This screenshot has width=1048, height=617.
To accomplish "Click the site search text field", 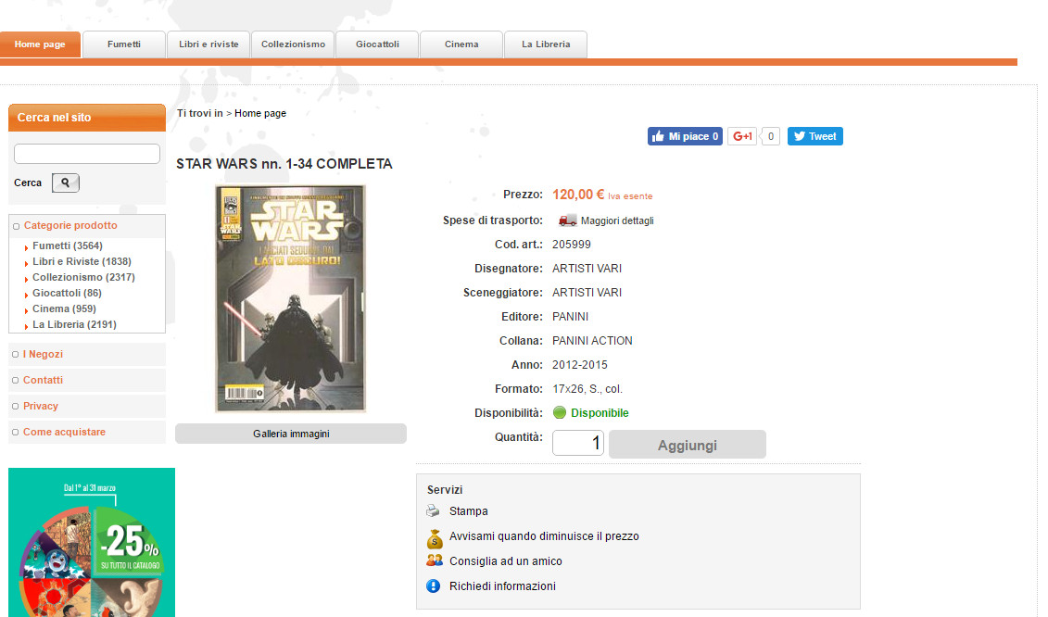I will tap(87, 154).
